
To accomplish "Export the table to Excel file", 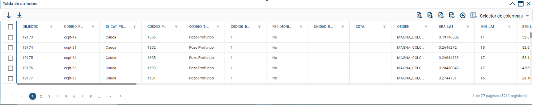I will 419,15.
